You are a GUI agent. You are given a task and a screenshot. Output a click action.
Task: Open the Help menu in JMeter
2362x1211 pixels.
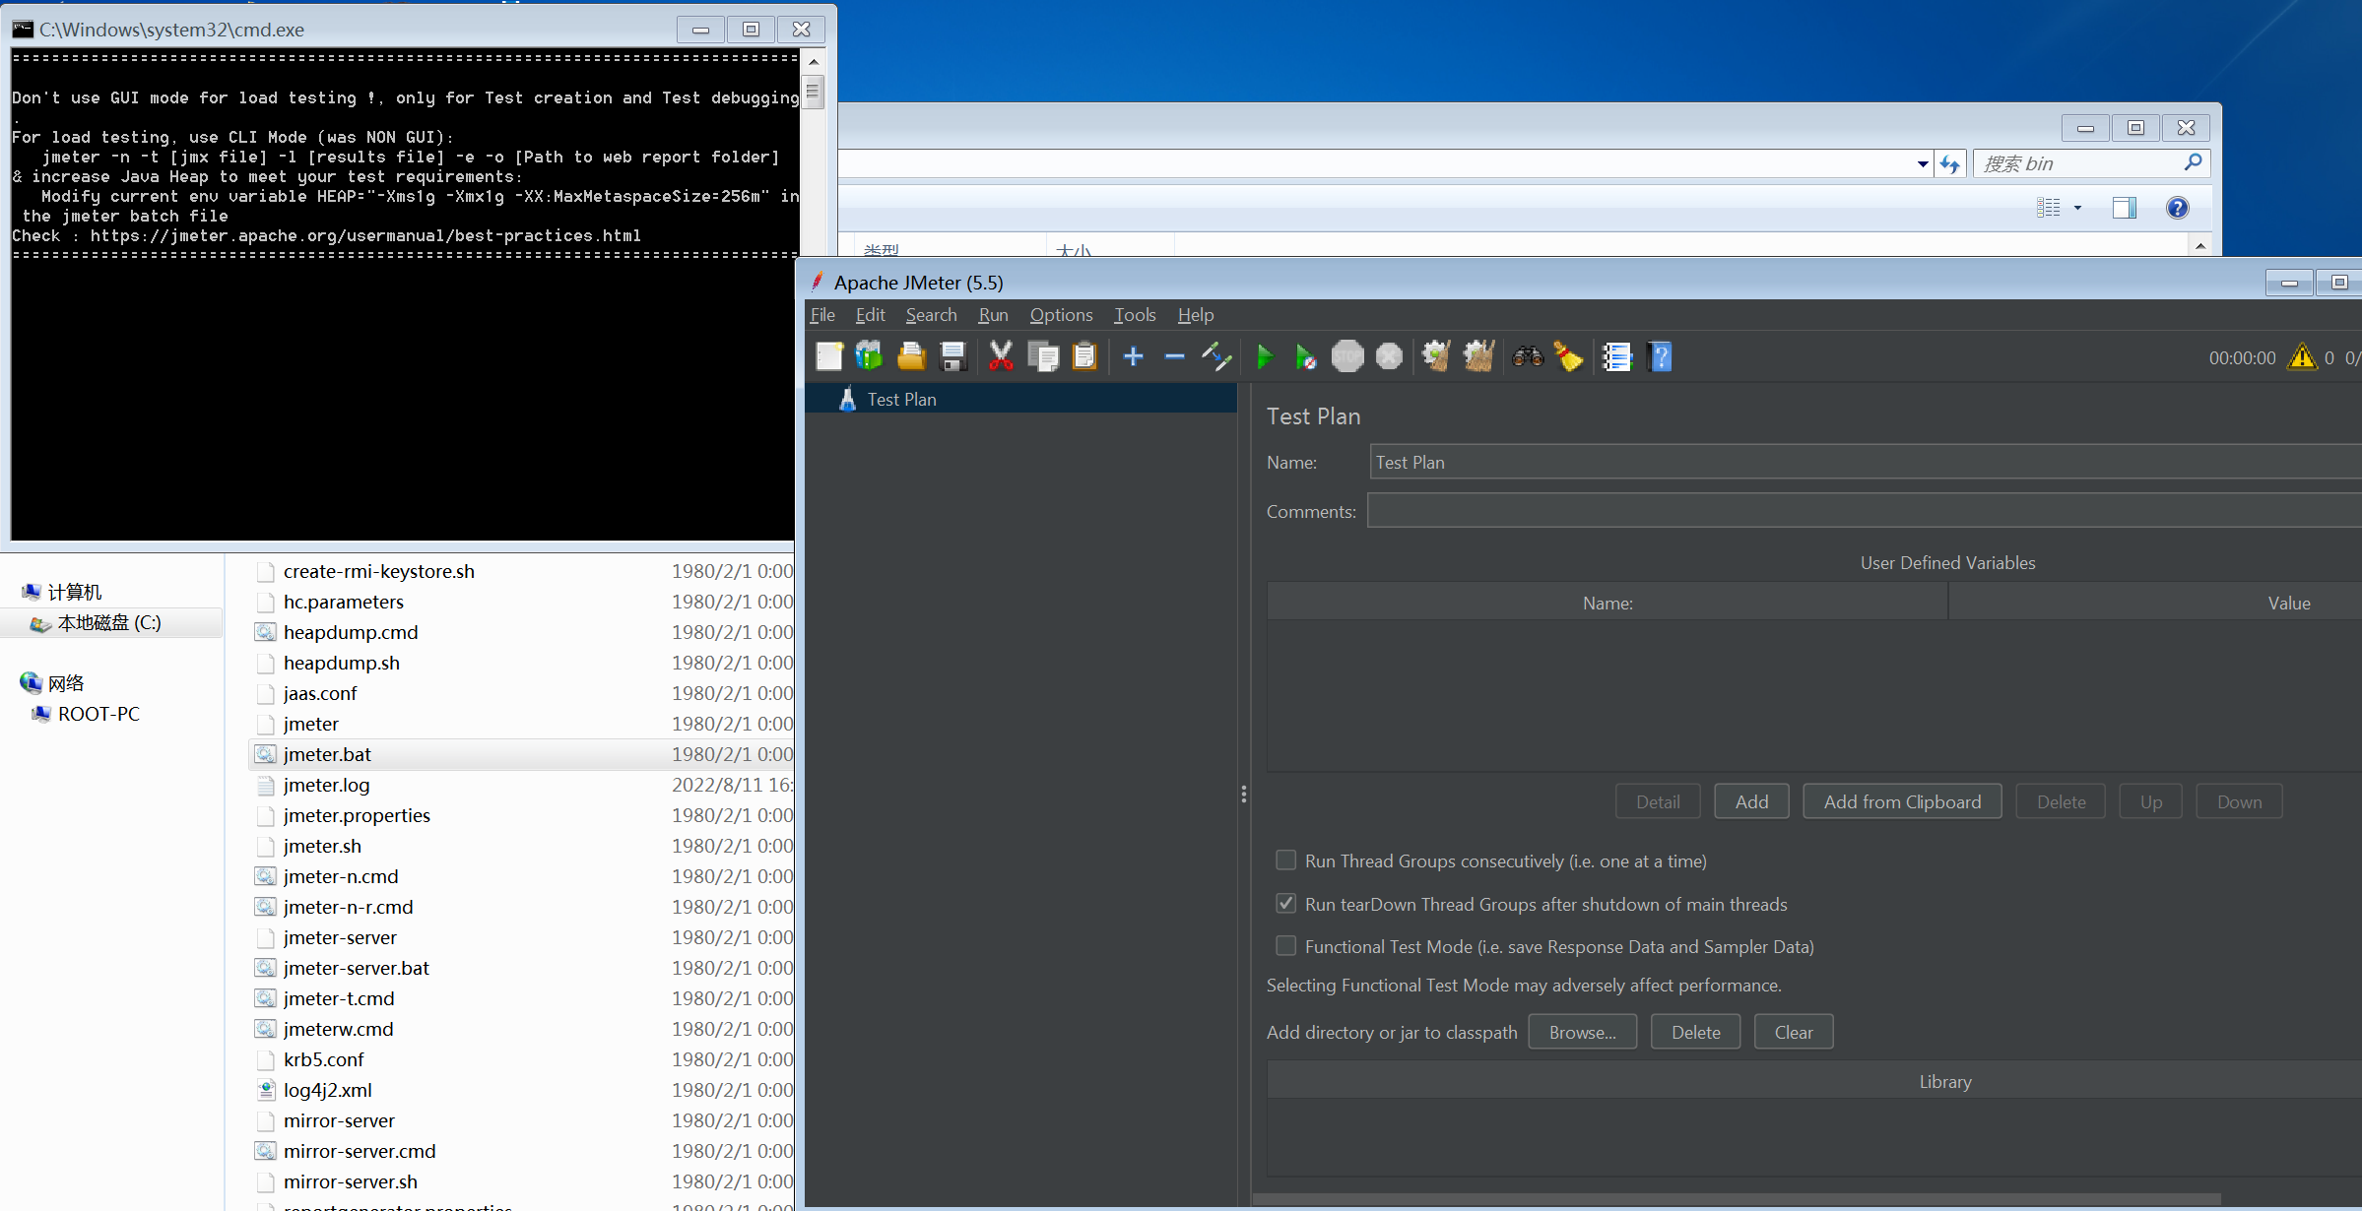point(1196,315)
